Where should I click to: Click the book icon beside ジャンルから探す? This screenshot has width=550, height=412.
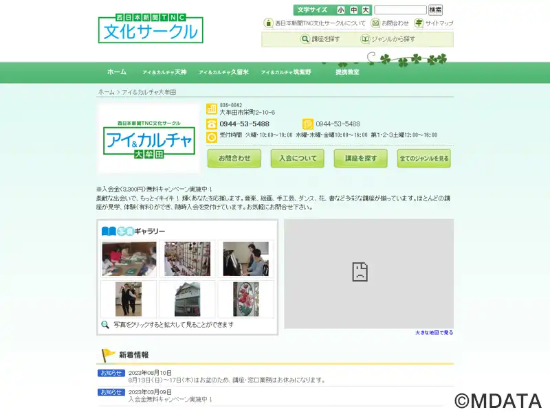tap(365, 39)
